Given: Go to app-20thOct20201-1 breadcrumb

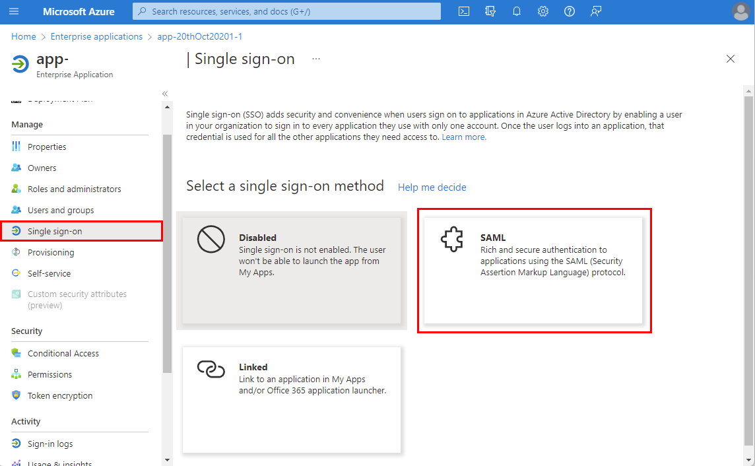Looking at the screenshot, I should (x=200, y=36).
